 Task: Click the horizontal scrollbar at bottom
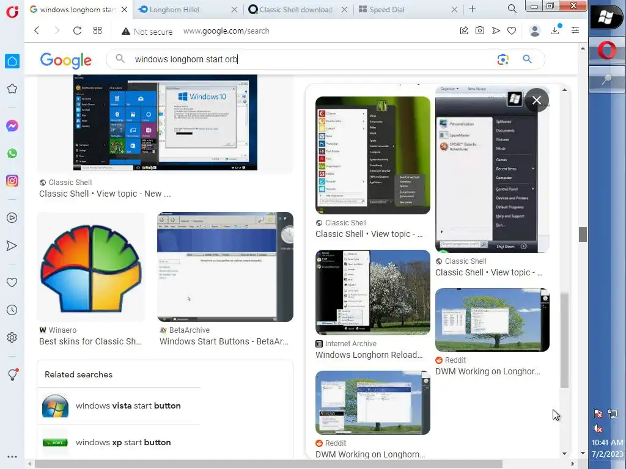point(268,464)
